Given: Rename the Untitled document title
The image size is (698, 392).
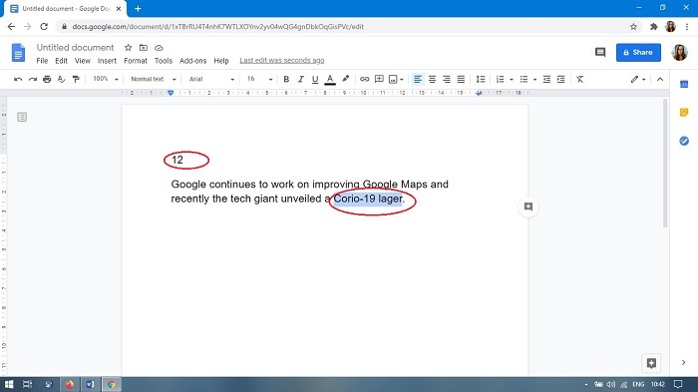Looking at the screenshot, I should point(75,47).
